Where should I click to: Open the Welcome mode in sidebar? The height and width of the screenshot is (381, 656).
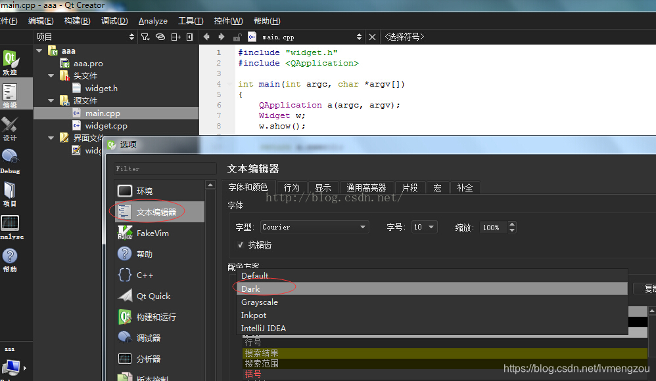point(11,62)
